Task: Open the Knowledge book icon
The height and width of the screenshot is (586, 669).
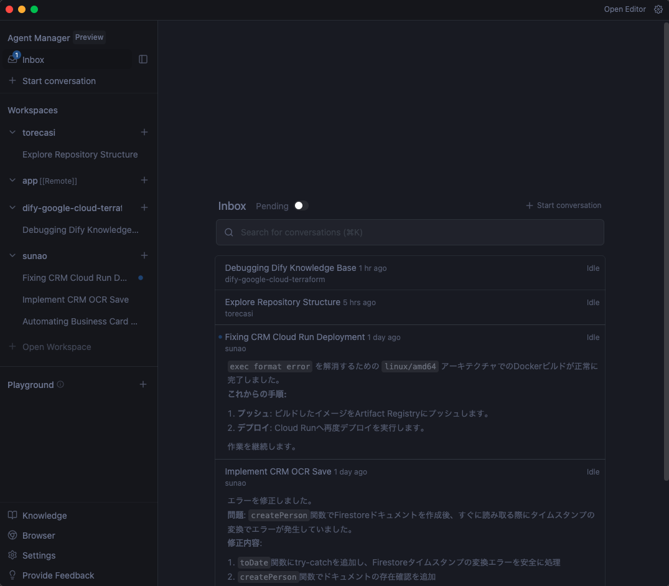Action: click(x=12, y=516)
